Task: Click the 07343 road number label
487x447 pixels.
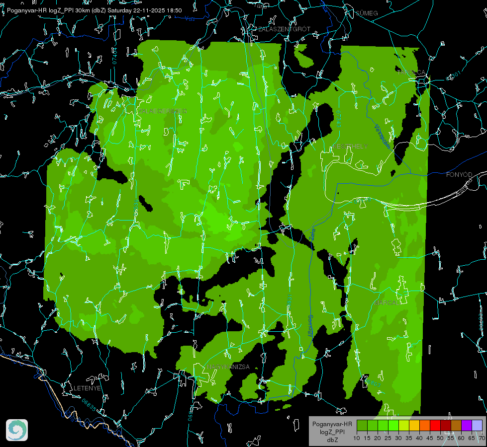Action: click(x=339, y=119)
